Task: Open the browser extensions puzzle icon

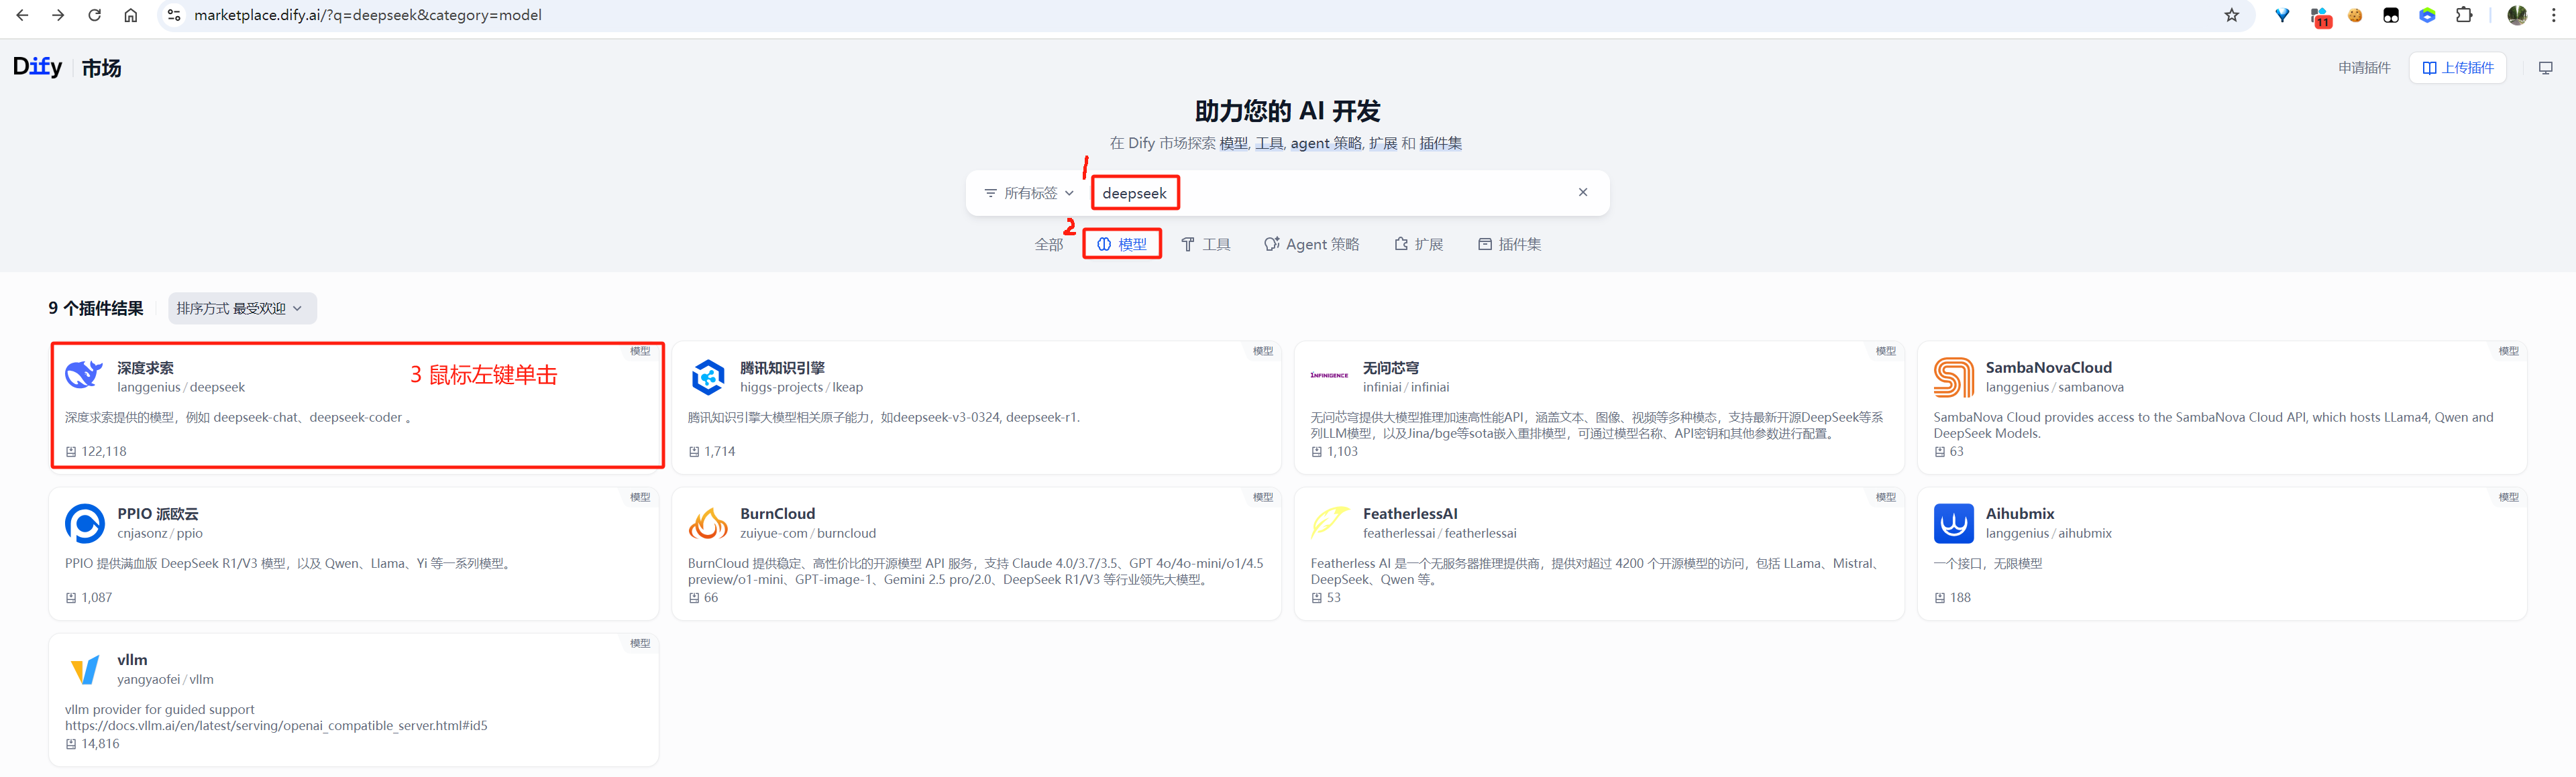Action: (2464, 15)
